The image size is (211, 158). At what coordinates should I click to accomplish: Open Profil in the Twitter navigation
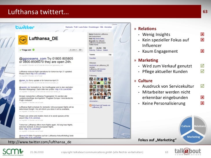(76, 27)
